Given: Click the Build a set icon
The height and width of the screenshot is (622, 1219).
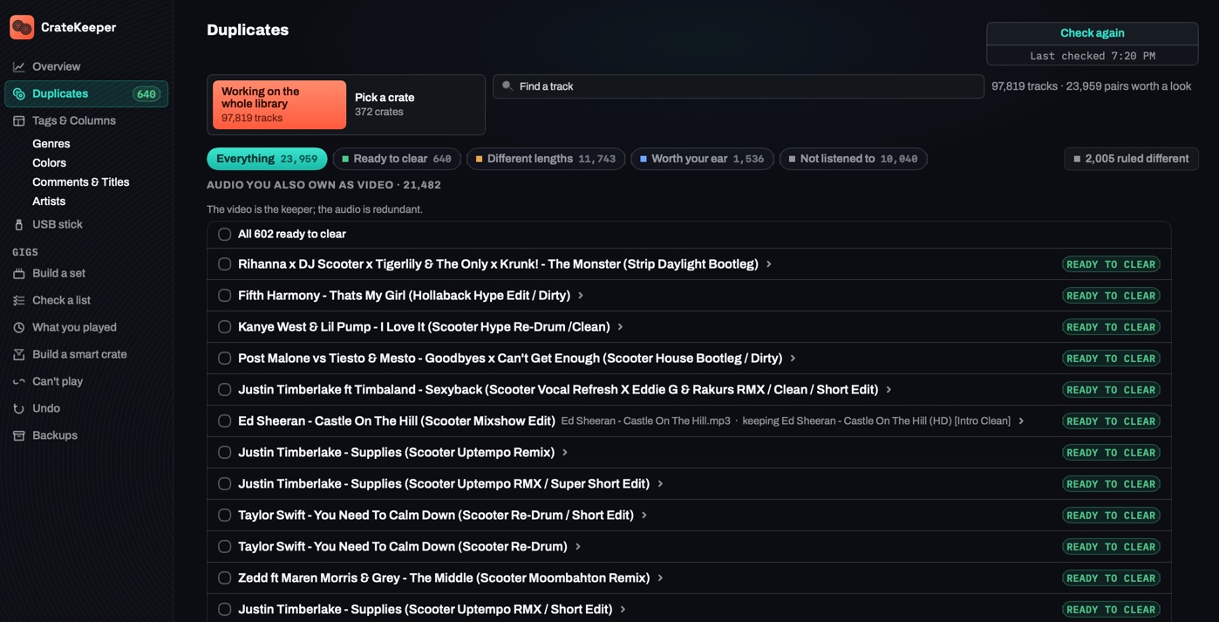Looking at the screenshot, I should tap(18, 273).
